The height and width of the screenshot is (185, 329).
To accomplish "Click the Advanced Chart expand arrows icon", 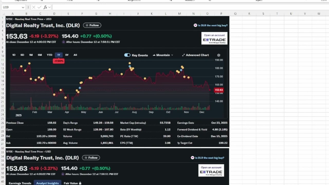I will coord(183,55).
